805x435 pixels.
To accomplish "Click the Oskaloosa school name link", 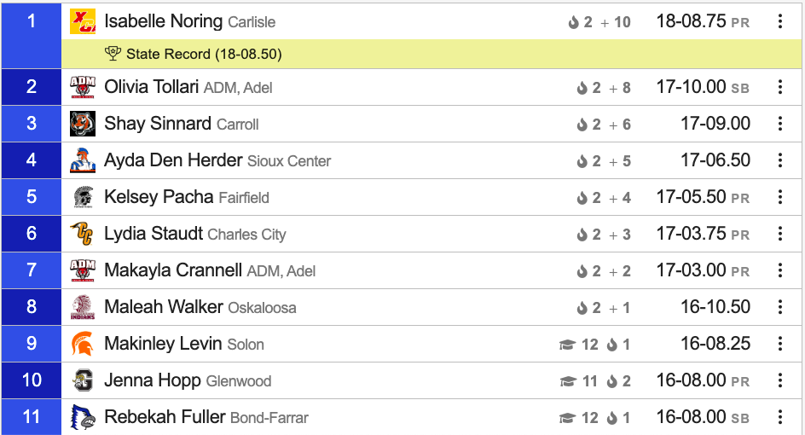I will pos(262,308).
